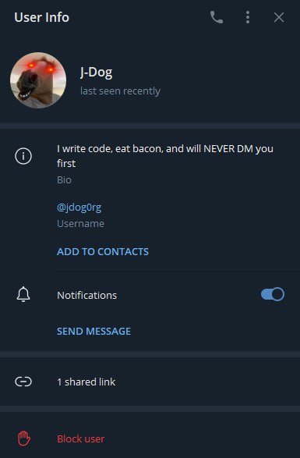Screen dimensions: 300x458
Task: Click the Notifications label
Action: [x=87, y=295]
